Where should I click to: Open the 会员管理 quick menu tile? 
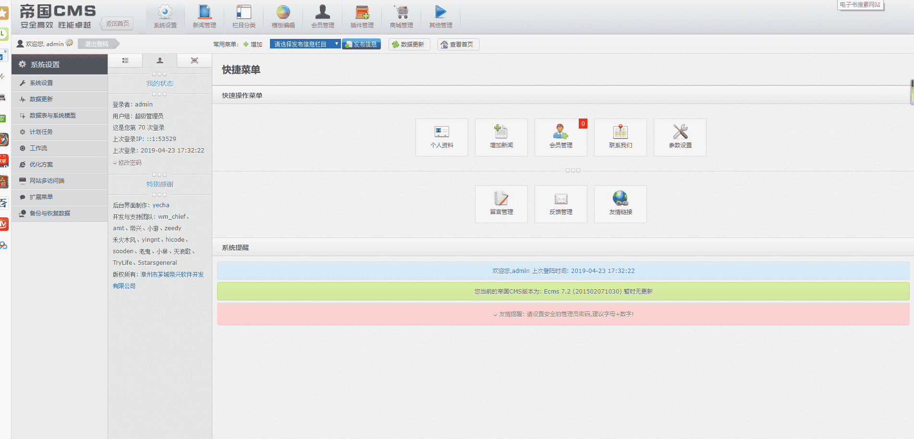(x=561, y=137)
